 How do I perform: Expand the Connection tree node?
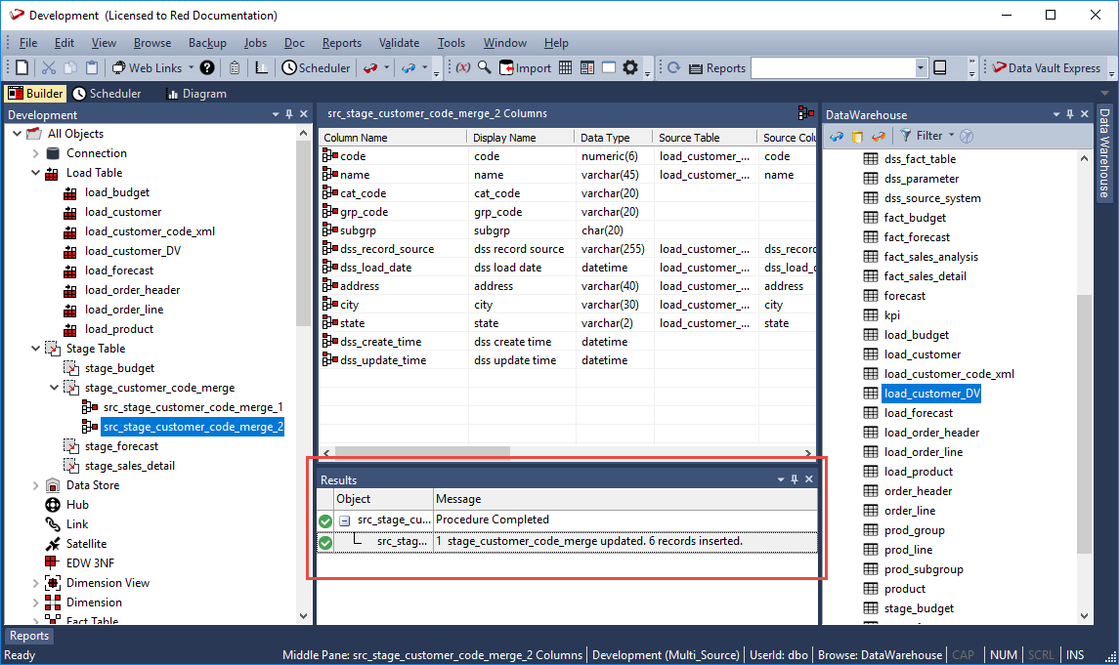click(x=35, y=153)
